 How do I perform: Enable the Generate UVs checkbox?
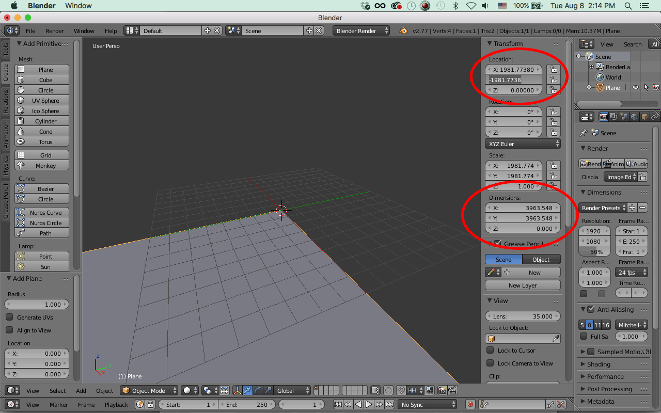point(9,317)
